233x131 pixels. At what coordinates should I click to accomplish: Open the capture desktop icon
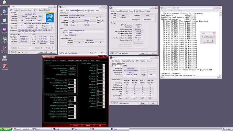tap(5, 57)
